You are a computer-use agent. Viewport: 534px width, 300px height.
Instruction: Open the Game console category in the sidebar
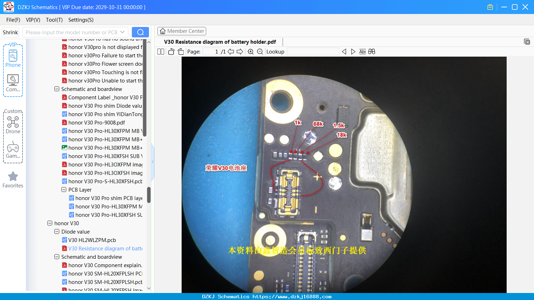point(13,150)
